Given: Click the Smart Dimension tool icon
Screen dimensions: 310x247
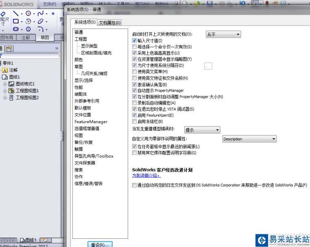Looking at the screenshot, I should click(x=3, y=14).
